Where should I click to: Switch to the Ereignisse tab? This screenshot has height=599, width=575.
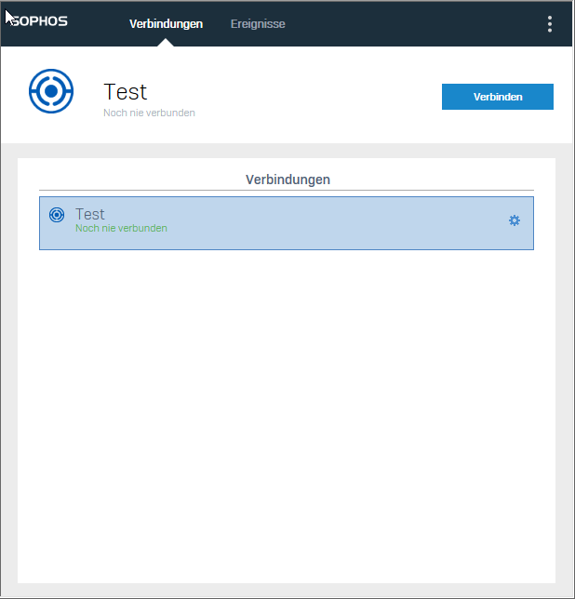(258, 23)
